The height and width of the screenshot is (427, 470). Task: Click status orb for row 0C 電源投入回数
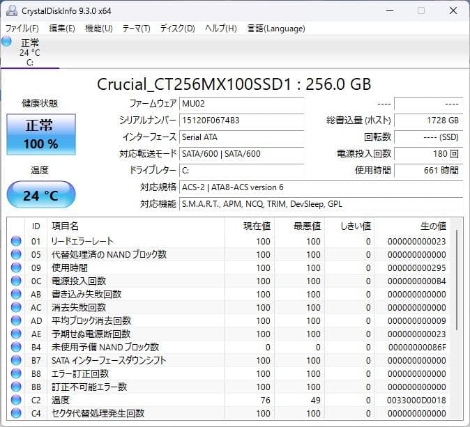(x=16, y=281)
